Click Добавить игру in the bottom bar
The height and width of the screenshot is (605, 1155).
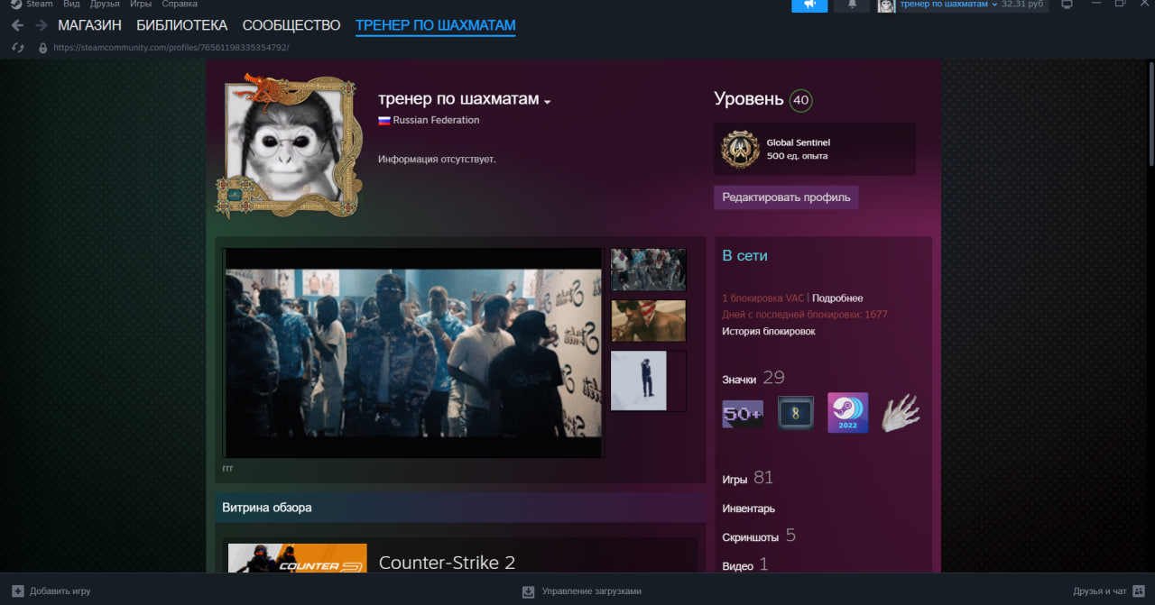60,591
